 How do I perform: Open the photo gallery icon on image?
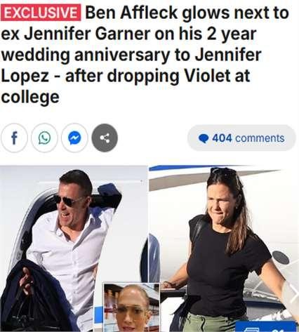click(251, 329)
